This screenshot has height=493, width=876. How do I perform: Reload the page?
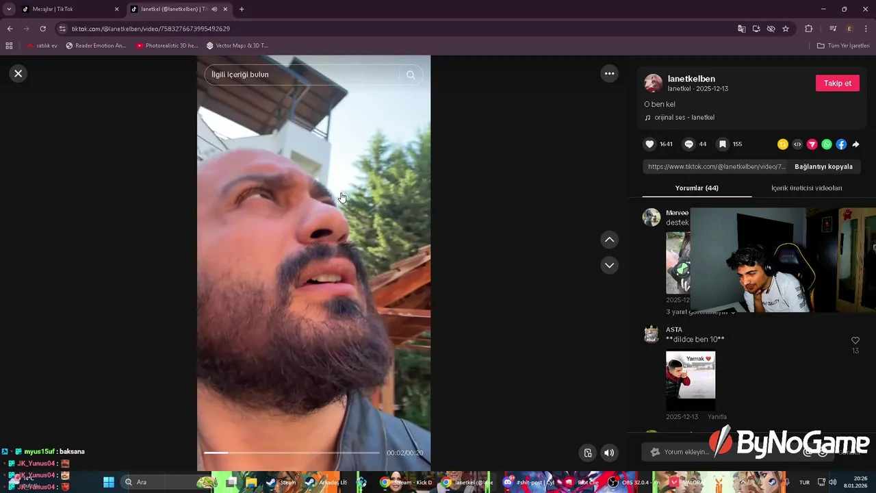tap(42, 29)
